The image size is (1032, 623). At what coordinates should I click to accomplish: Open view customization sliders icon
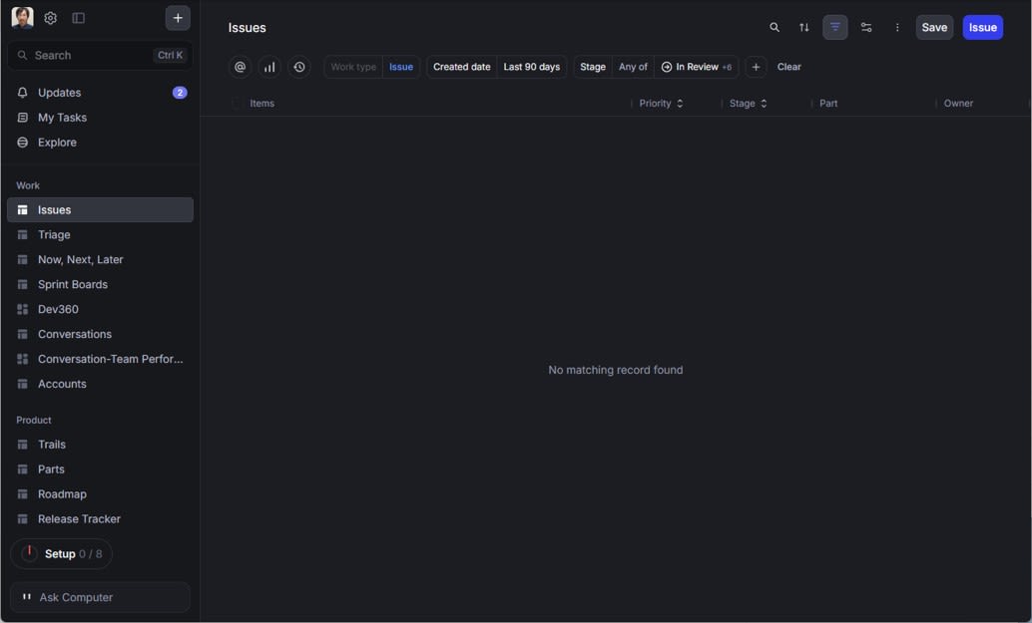coord(866,28)
